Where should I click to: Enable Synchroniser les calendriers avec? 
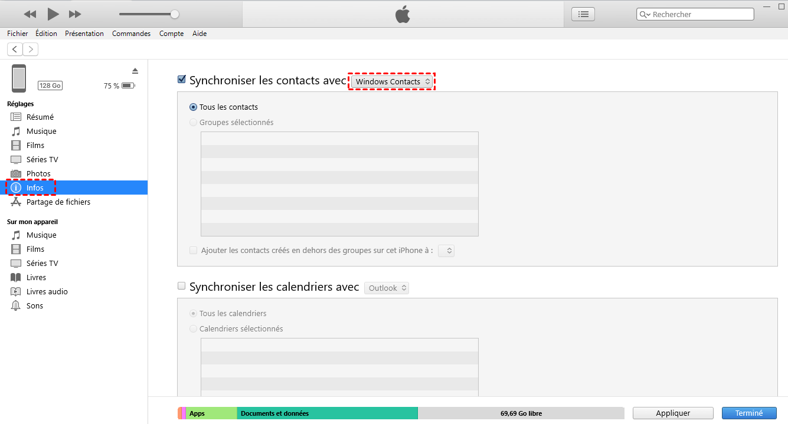click(x=181, y=285)
